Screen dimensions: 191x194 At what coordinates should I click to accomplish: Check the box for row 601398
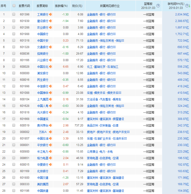point(14,14)
